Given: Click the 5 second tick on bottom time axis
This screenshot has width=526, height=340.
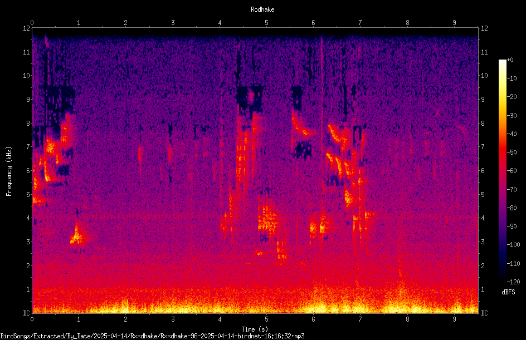Looking at the screenshot, I should [x=266, y=319].
